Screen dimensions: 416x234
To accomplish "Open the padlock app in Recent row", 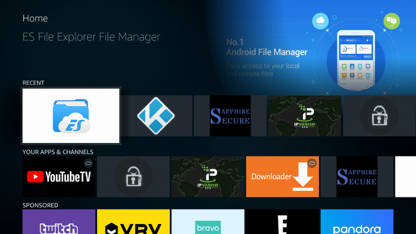I will [x=379, y=116].
